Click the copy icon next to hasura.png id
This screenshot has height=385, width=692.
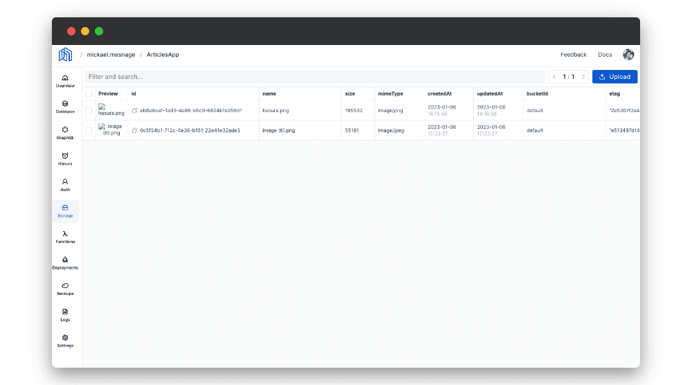coord(135,111)
